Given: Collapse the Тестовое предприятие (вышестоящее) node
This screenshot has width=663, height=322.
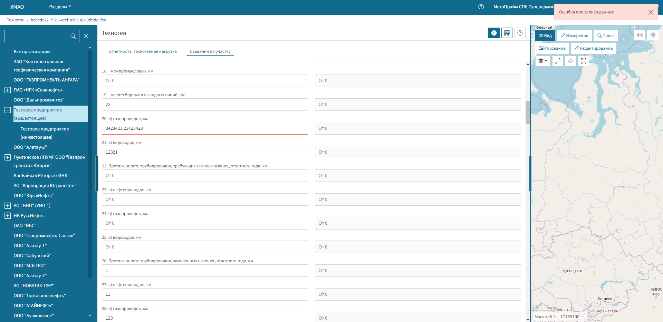Looking at the screenshot, I should pos(8,110).
